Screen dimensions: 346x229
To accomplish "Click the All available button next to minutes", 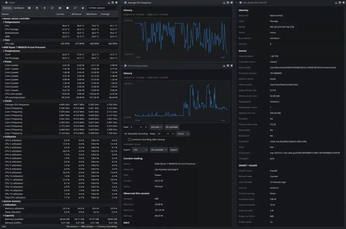I will (x=172, y=127).
